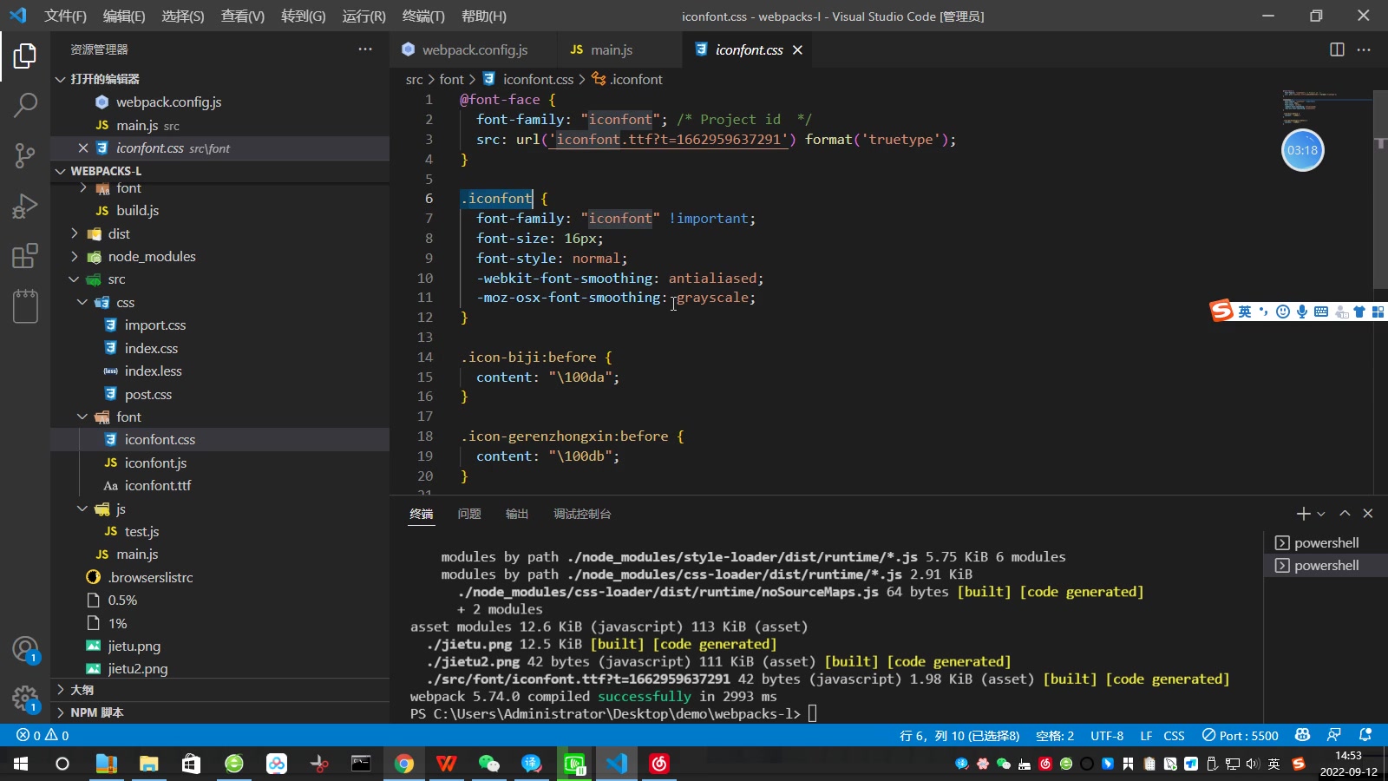
Task: Open Explorer views and more actions ellipsis
Action: click(365, 49)
